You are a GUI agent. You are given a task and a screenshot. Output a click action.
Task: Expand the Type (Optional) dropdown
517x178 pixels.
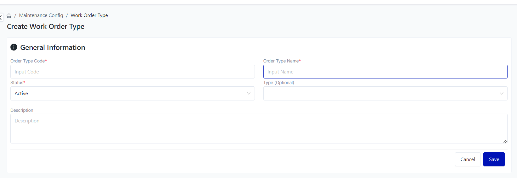click(x=385, y=93)
